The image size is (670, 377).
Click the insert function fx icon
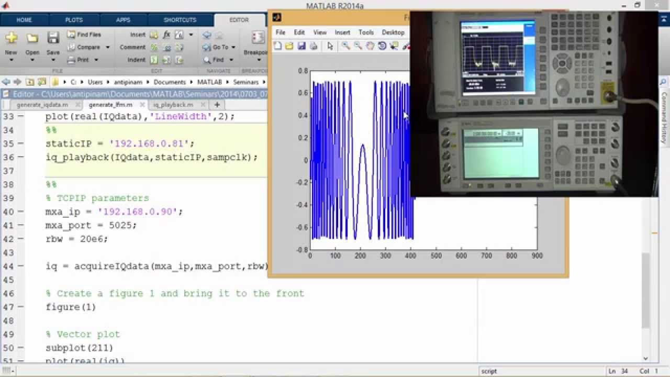click(166, 35)
